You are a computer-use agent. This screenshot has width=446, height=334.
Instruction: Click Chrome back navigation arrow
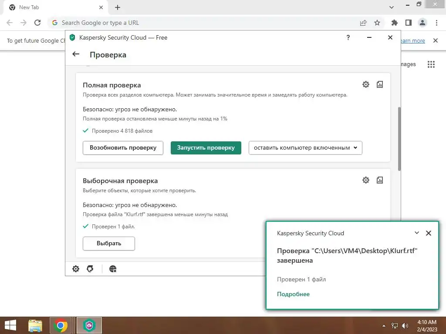click(x=10, y=23)
